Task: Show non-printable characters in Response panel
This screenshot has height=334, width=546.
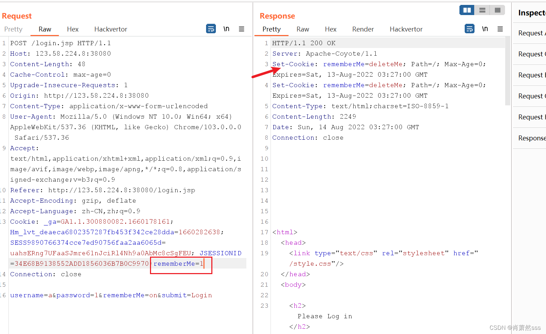Action: tap(485, 29)
